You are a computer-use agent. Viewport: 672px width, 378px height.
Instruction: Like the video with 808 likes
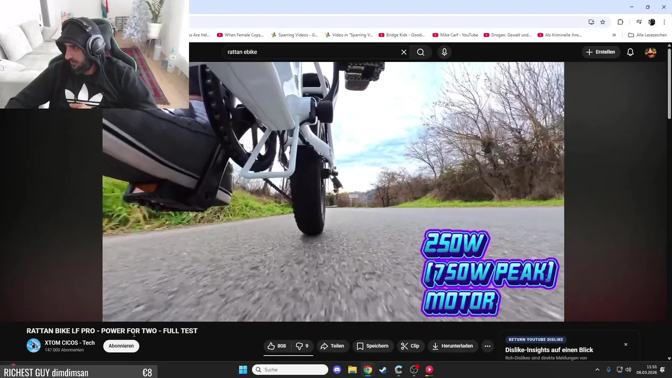277,346
